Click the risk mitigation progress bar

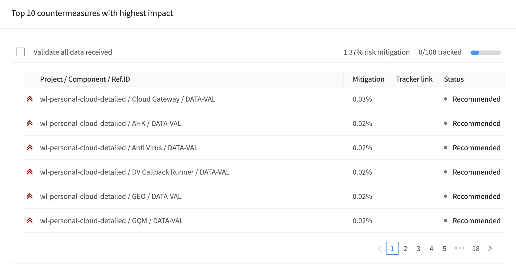coord(485,53)
